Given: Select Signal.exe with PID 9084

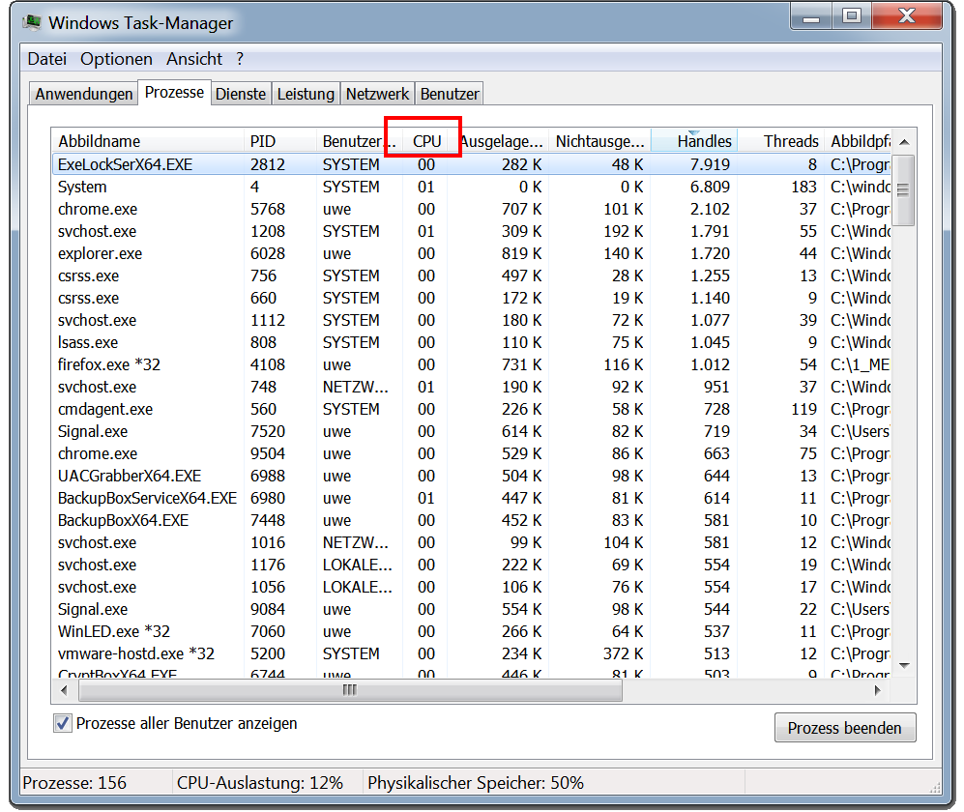Looking at the screenshot, I should (471, 609).
